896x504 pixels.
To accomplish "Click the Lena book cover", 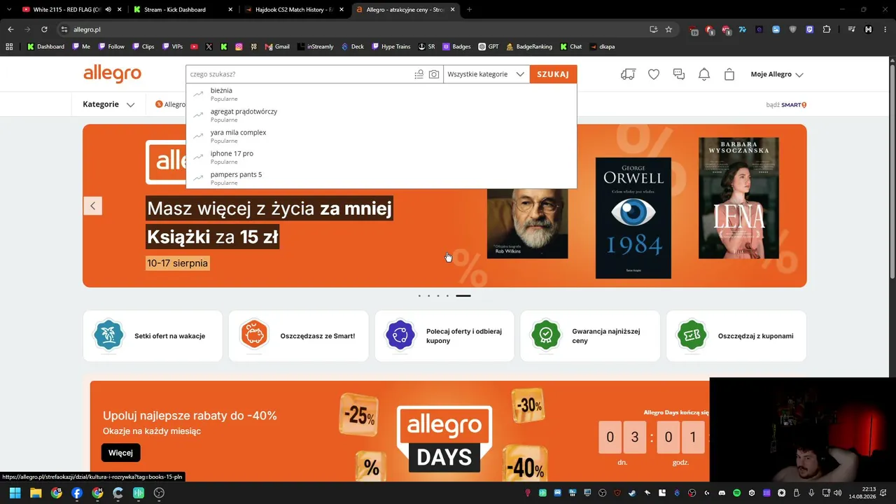I will [x=738, y=198].
